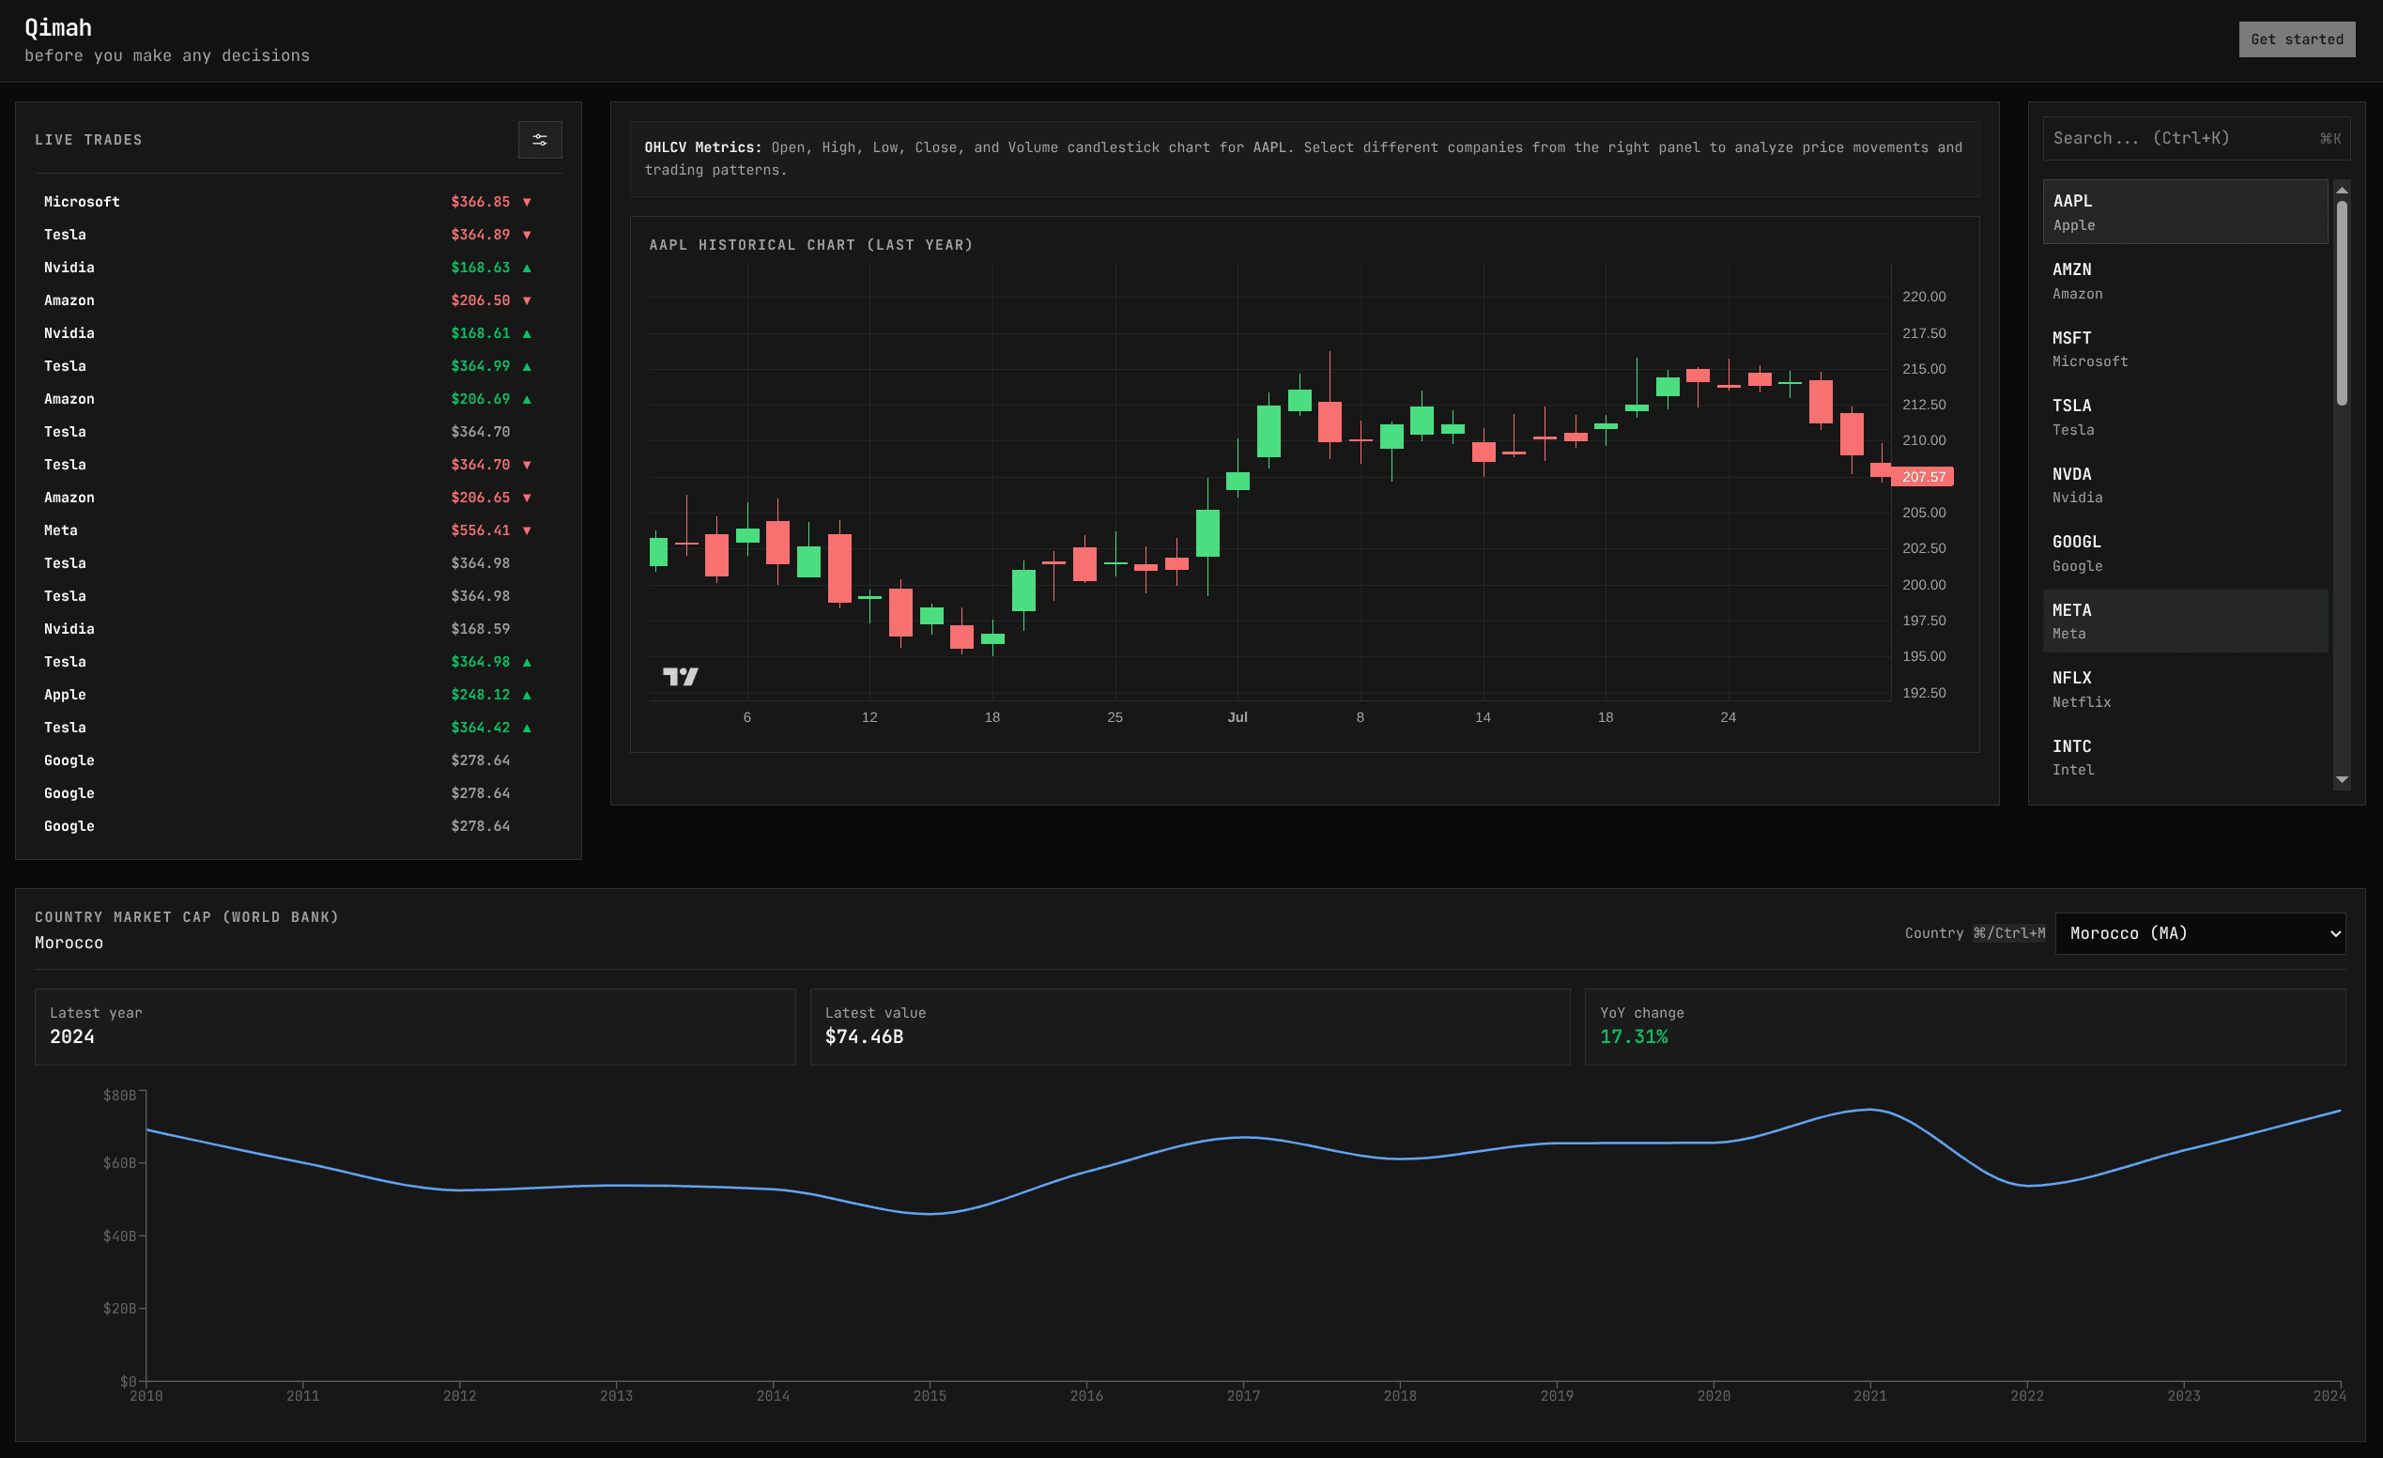2383x1458 pixels.
Task: Click the Amazon $206.65 trade row
Action: tap(298, 498)
